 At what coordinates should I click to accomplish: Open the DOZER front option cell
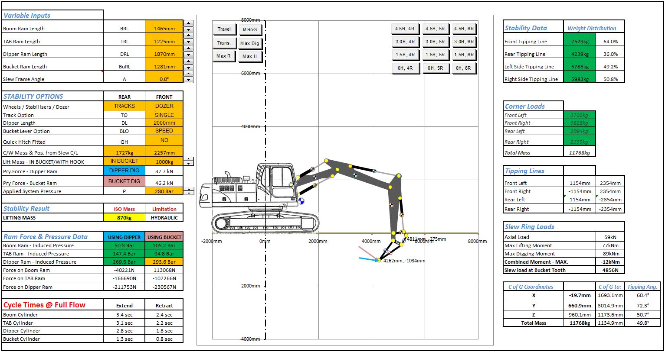pyautogui.click(x=164, y=106)
